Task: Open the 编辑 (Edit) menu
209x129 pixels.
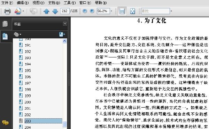Action: (x=23, y=3)
